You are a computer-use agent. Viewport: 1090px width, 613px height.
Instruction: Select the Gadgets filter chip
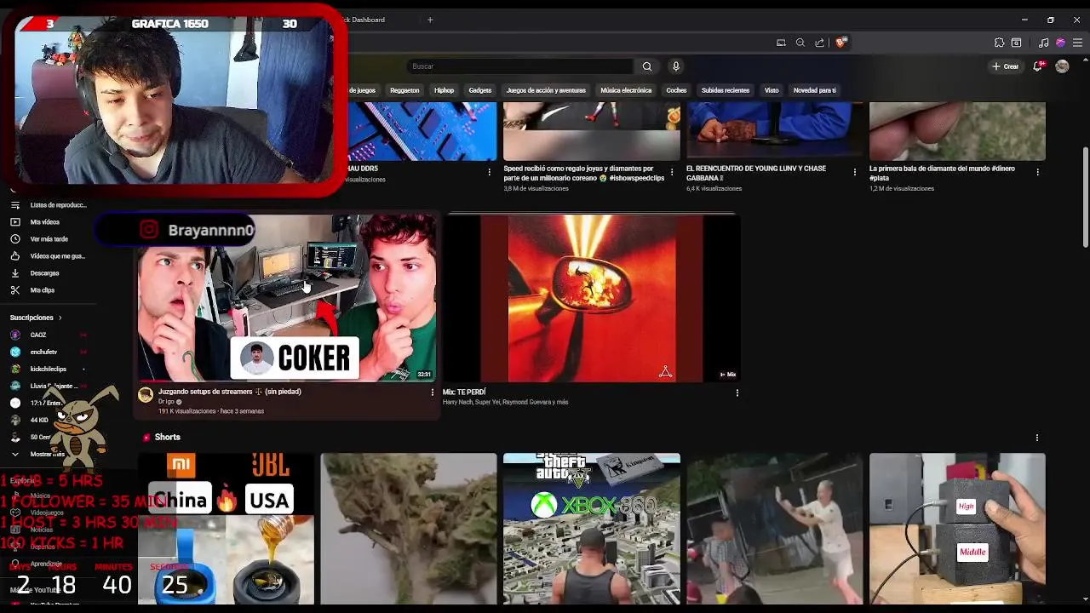coord(479,90)
